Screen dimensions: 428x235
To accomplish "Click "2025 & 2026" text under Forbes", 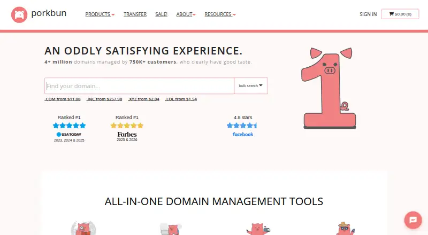I will pyautogui.click(x=127, y=139).
